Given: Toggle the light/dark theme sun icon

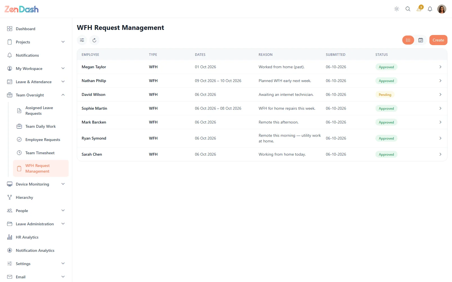Looking at the screenshot, I should [x=397, y=9].
